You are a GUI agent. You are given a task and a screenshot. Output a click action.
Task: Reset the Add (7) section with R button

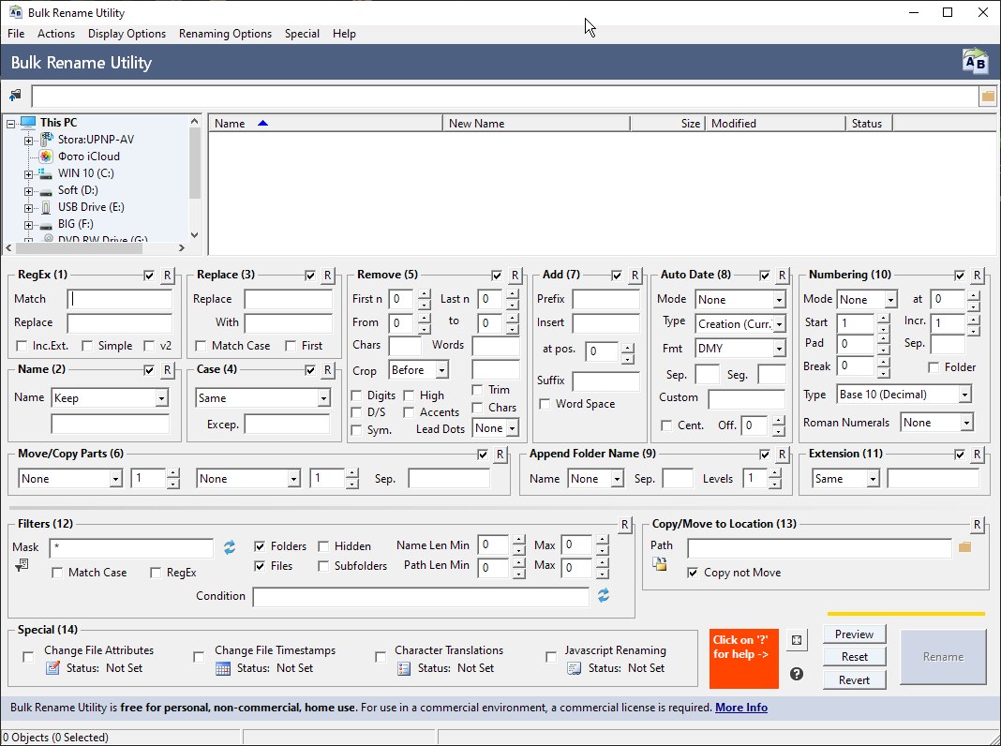[635, 276]
